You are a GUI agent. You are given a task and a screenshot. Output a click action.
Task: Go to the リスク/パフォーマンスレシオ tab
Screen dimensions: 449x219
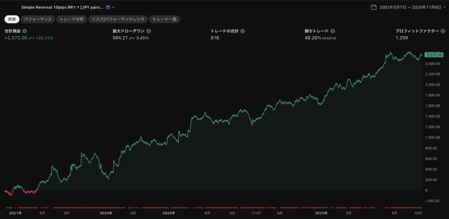(118, 19)
